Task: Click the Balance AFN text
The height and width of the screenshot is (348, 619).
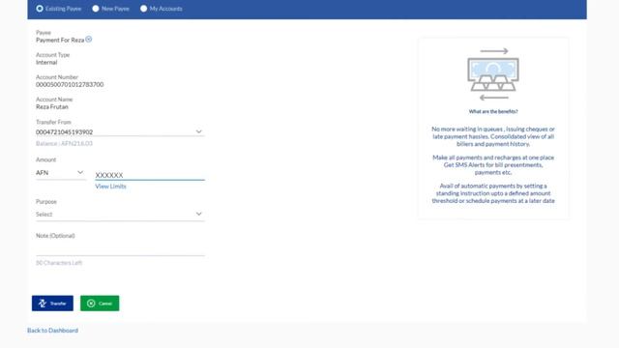Action: 65,144
